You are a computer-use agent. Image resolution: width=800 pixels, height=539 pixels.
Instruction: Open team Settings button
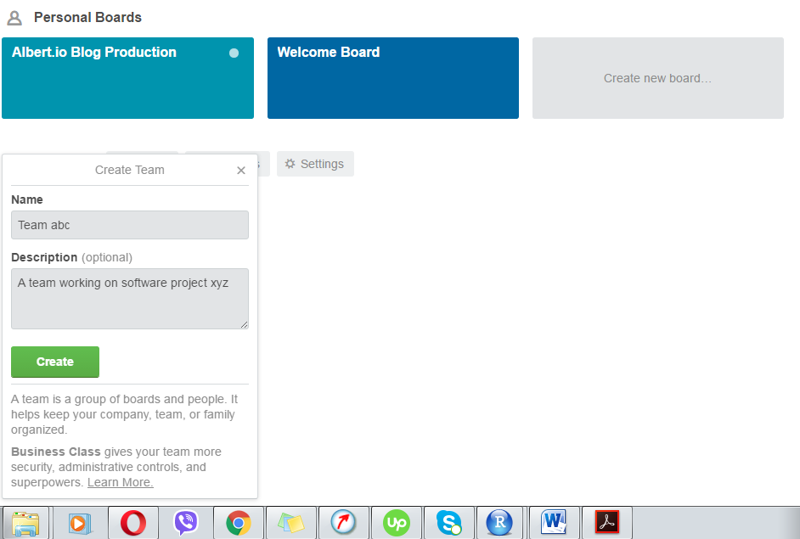click(315, 164)
